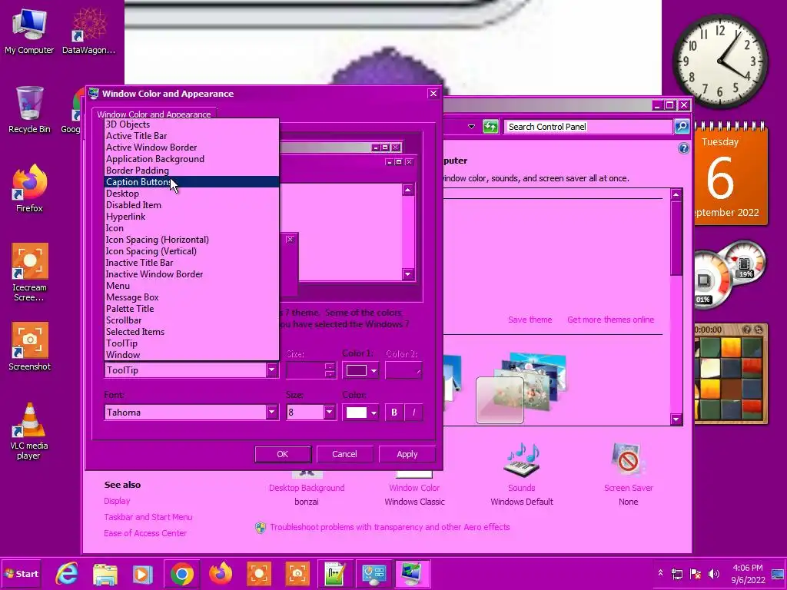Open Control Panel help question mark
The height and width of the screenshot is (590, 787).
click(x=683, y=148)
